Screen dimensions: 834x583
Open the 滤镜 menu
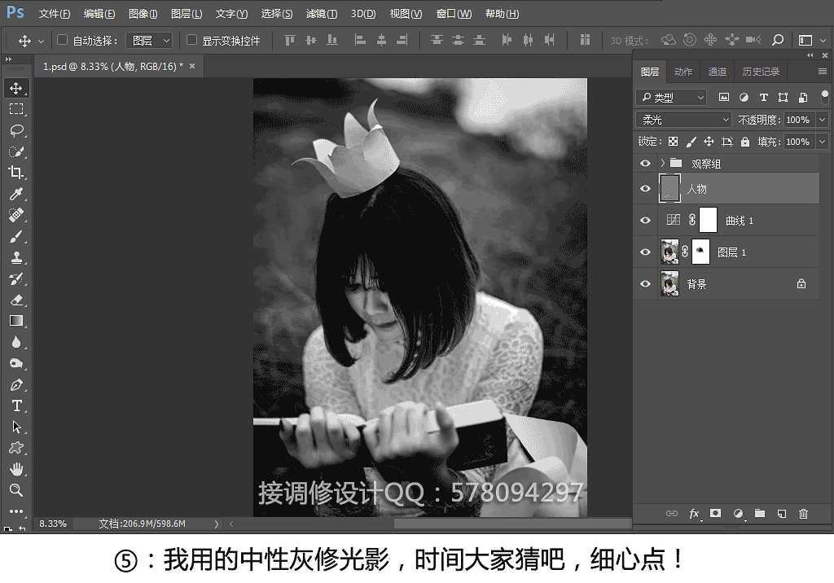click(x=320, y=13)
